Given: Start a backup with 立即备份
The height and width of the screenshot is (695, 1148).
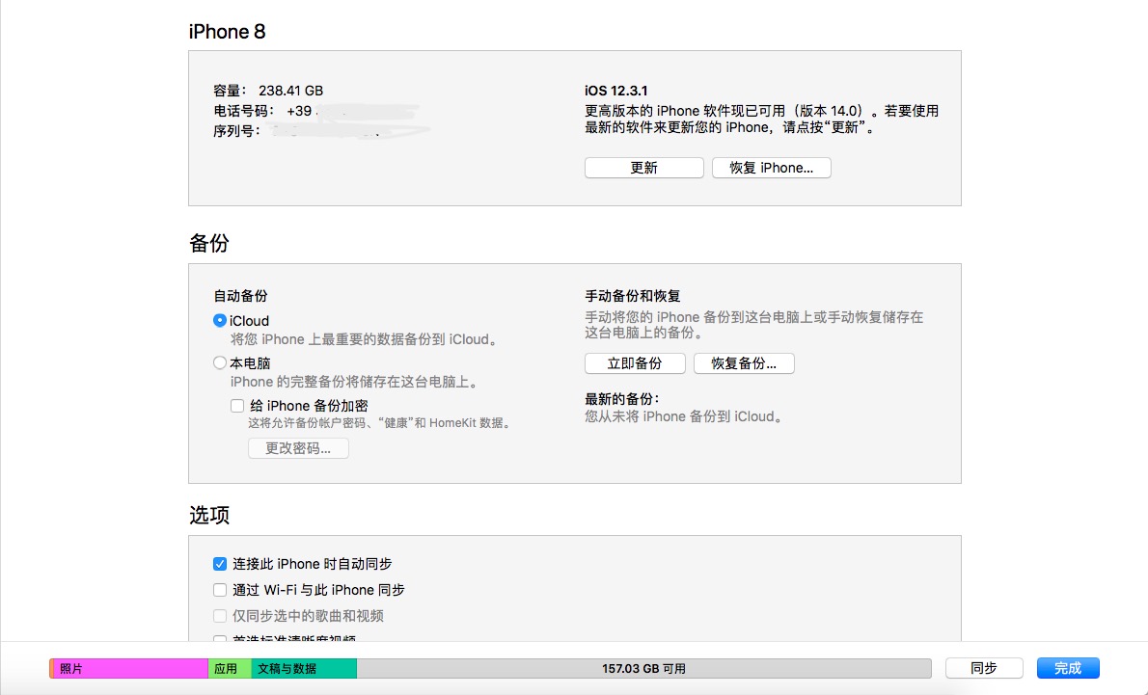Looking at the screenshot, I should click(635, 363).
